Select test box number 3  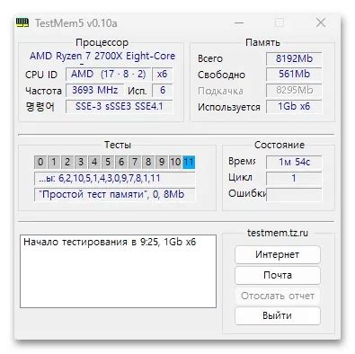[x=81, y=162]
